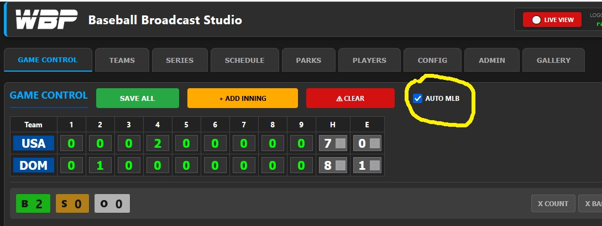Click USA errors spinner arrows
Image resolution: width=602 pixels, height=226 pixels.
click(374, 144)
